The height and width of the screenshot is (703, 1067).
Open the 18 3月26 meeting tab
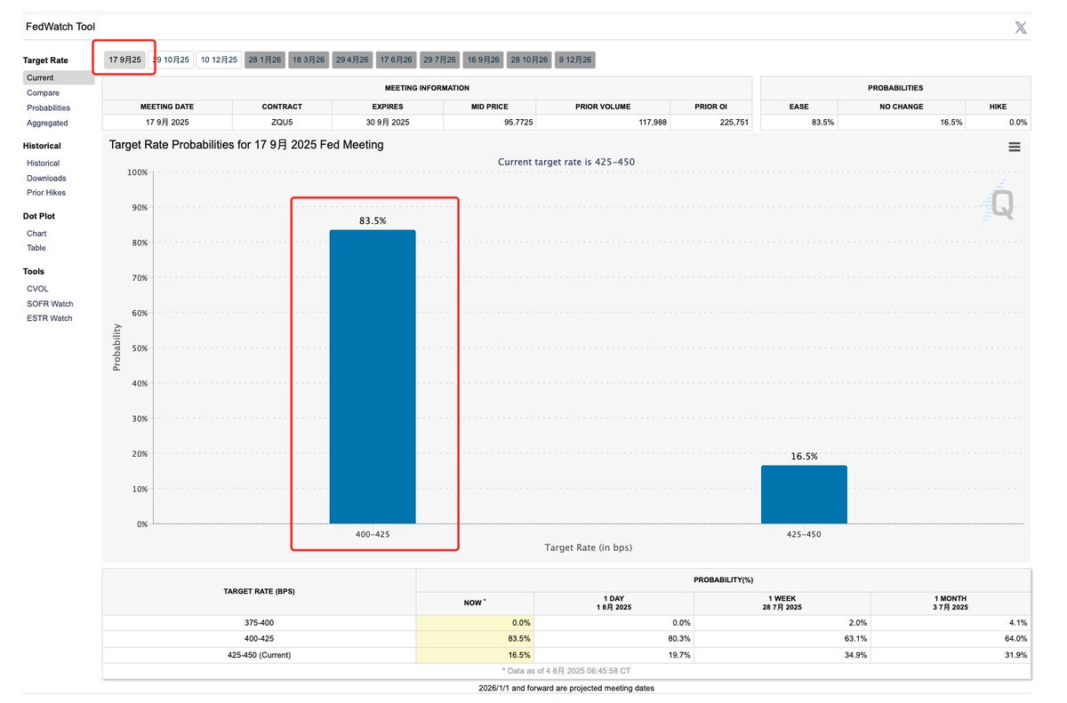coord(309,60)
